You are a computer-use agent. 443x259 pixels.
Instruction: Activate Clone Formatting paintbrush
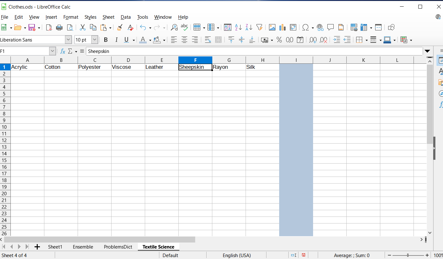pyautogui.click(x=120, y=28)
